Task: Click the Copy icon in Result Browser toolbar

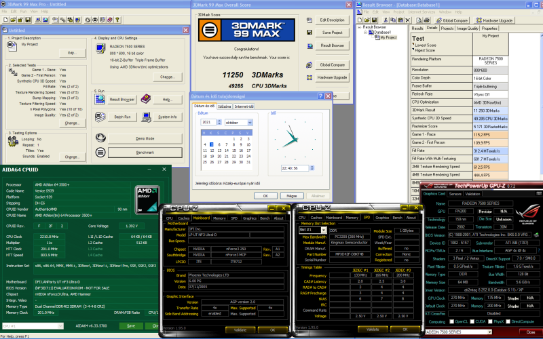Action: pyautogui.click(x=393, y=20)
